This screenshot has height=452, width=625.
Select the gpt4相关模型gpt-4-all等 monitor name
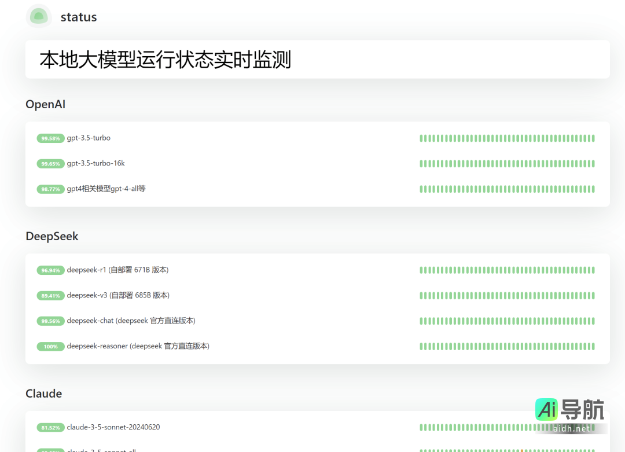point(106,189)
